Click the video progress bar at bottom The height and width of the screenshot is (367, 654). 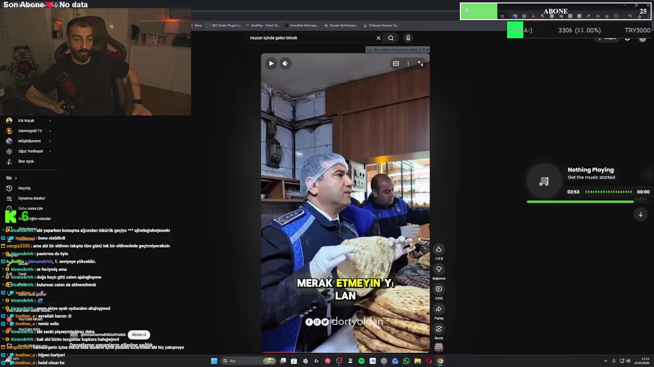(x=345, y=352)
